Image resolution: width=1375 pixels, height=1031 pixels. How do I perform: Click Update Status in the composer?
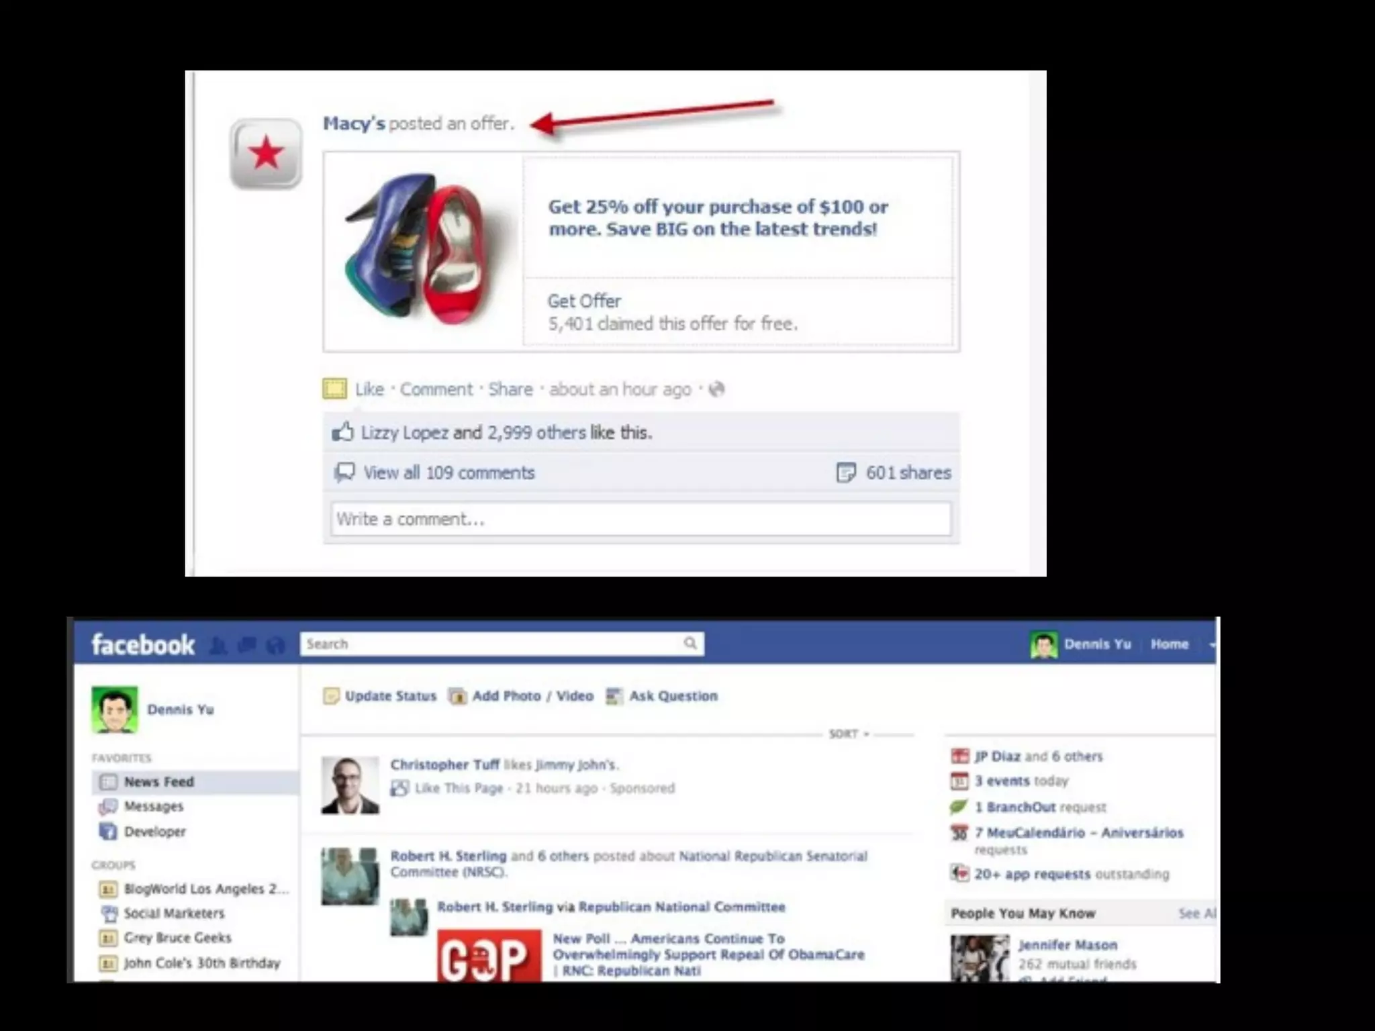click(x=390, y=696)
